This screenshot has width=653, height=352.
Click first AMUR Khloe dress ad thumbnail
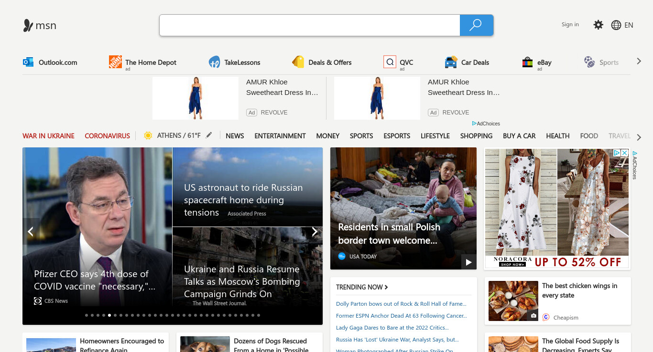coord(196,98)
